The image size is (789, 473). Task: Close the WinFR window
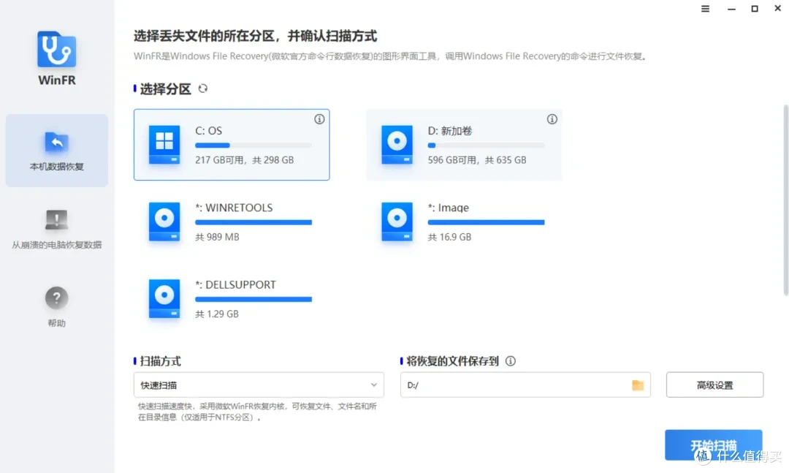(777, 9)
